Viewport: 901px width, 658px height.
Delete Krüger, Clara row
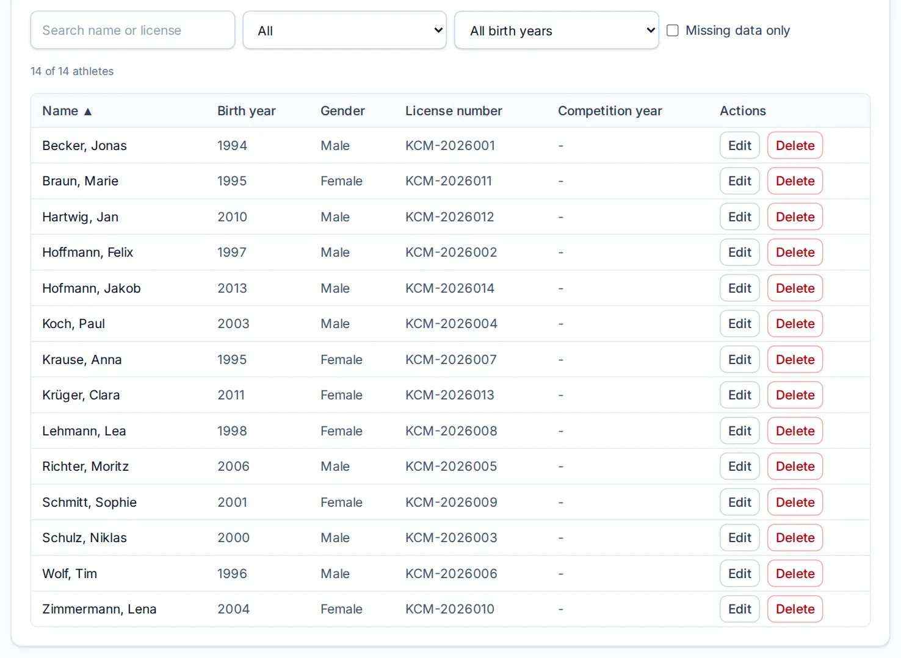795,395
